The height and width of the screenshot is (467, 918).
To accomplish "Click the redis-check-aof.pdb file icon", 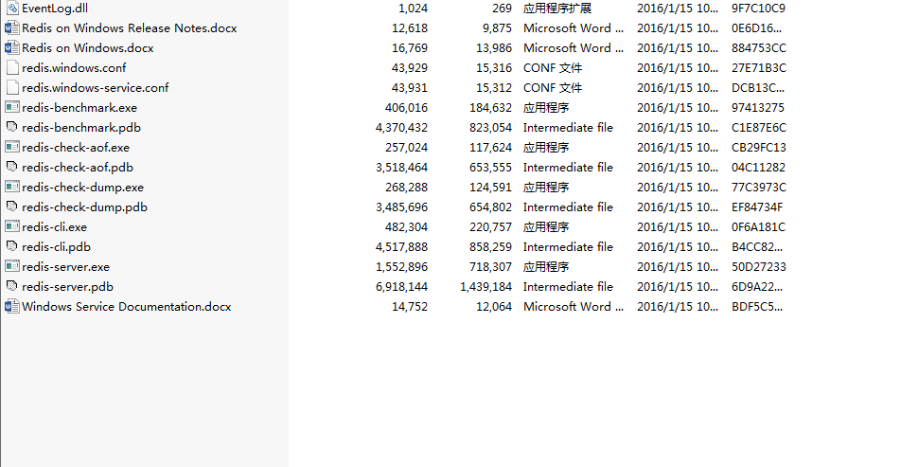I will pyautogui.click(x=12, y=167).
